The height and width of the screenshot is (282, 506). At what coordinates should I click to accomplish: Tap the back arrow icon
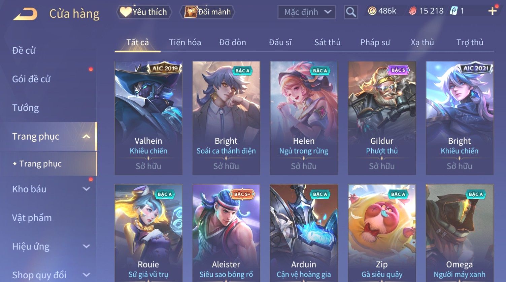point(25,14)
